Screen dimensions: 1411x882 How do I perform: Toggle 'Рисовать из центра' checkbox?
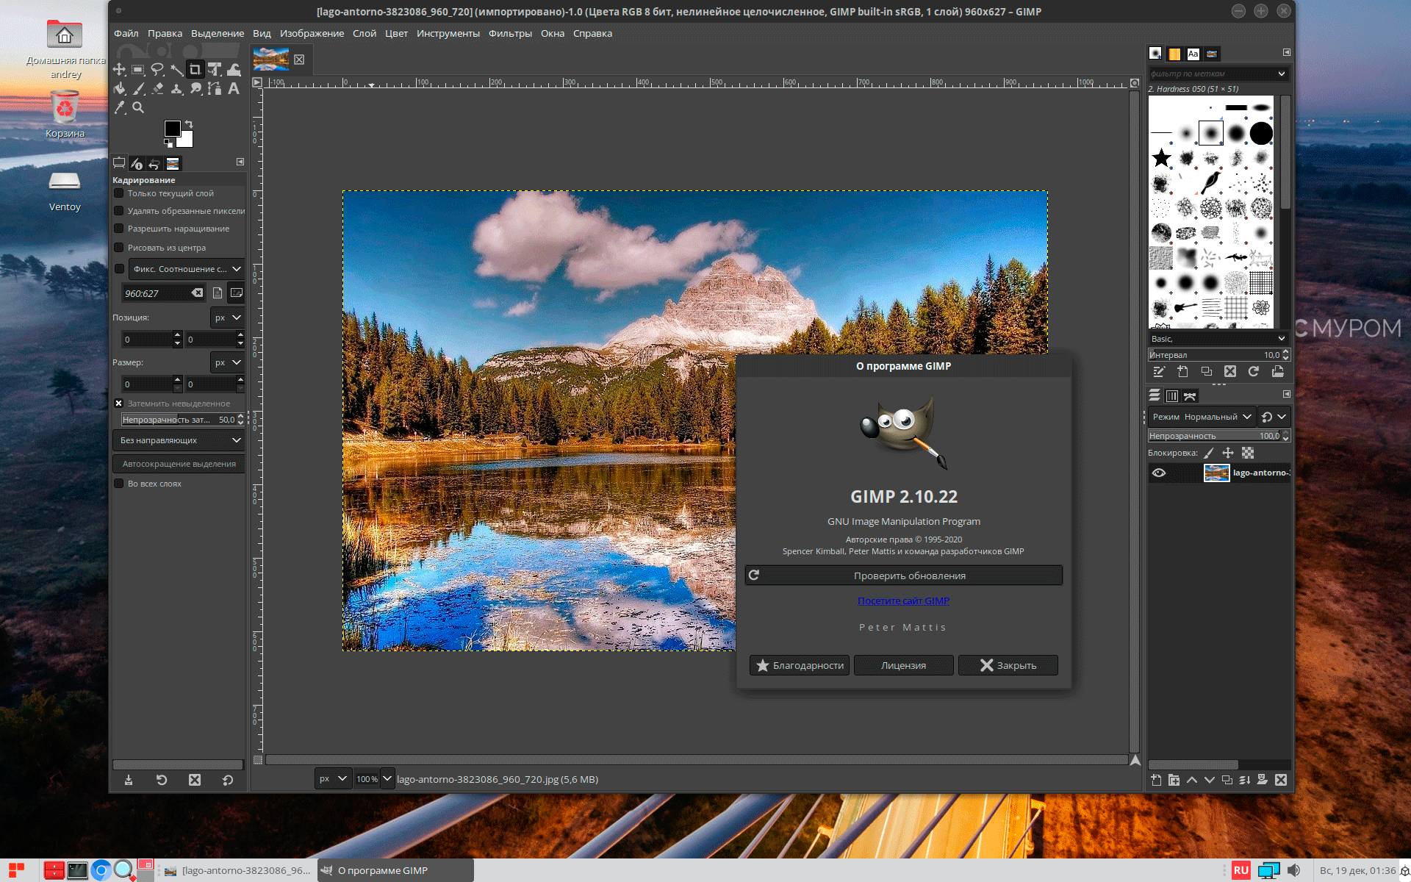[119, 248]
